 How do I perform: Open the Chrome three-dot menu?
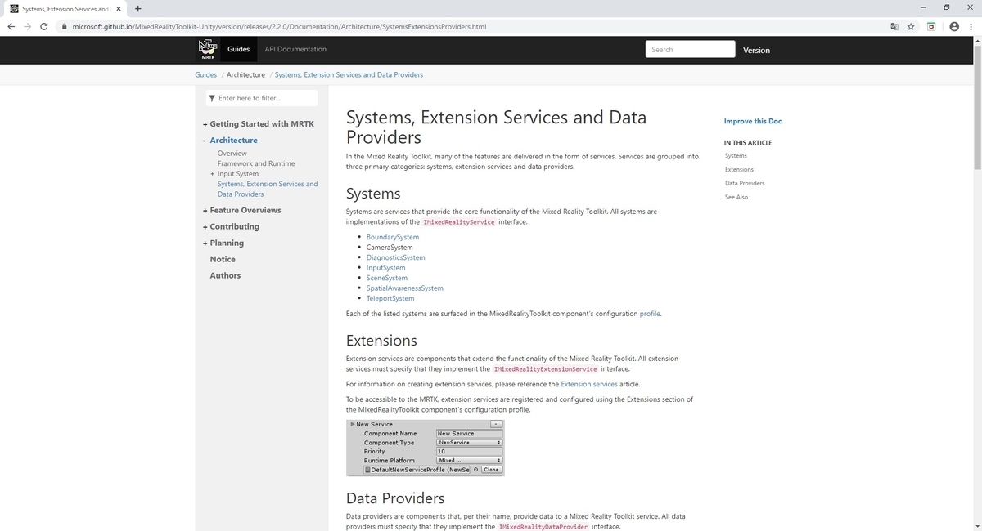tap(971, 26)
